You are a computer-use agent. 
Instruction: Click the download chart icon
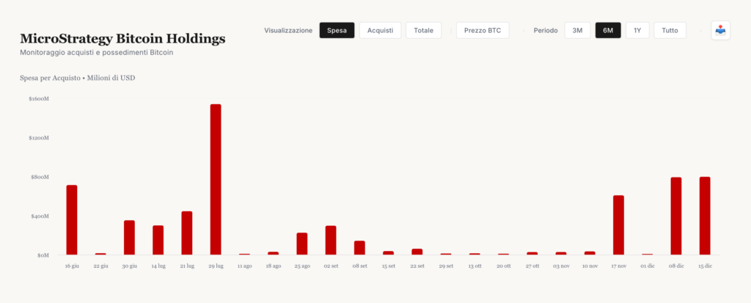point(720,30)
